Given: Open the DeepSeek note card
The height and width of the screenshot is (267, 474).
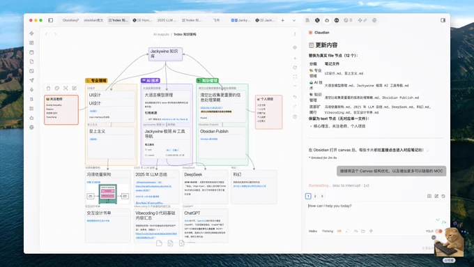Looking at the screenshot, I should click(205, 187).
